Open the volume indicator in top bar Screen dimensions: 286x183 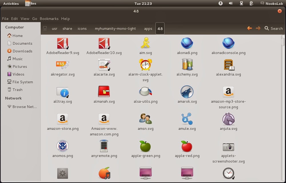point(231,3)
